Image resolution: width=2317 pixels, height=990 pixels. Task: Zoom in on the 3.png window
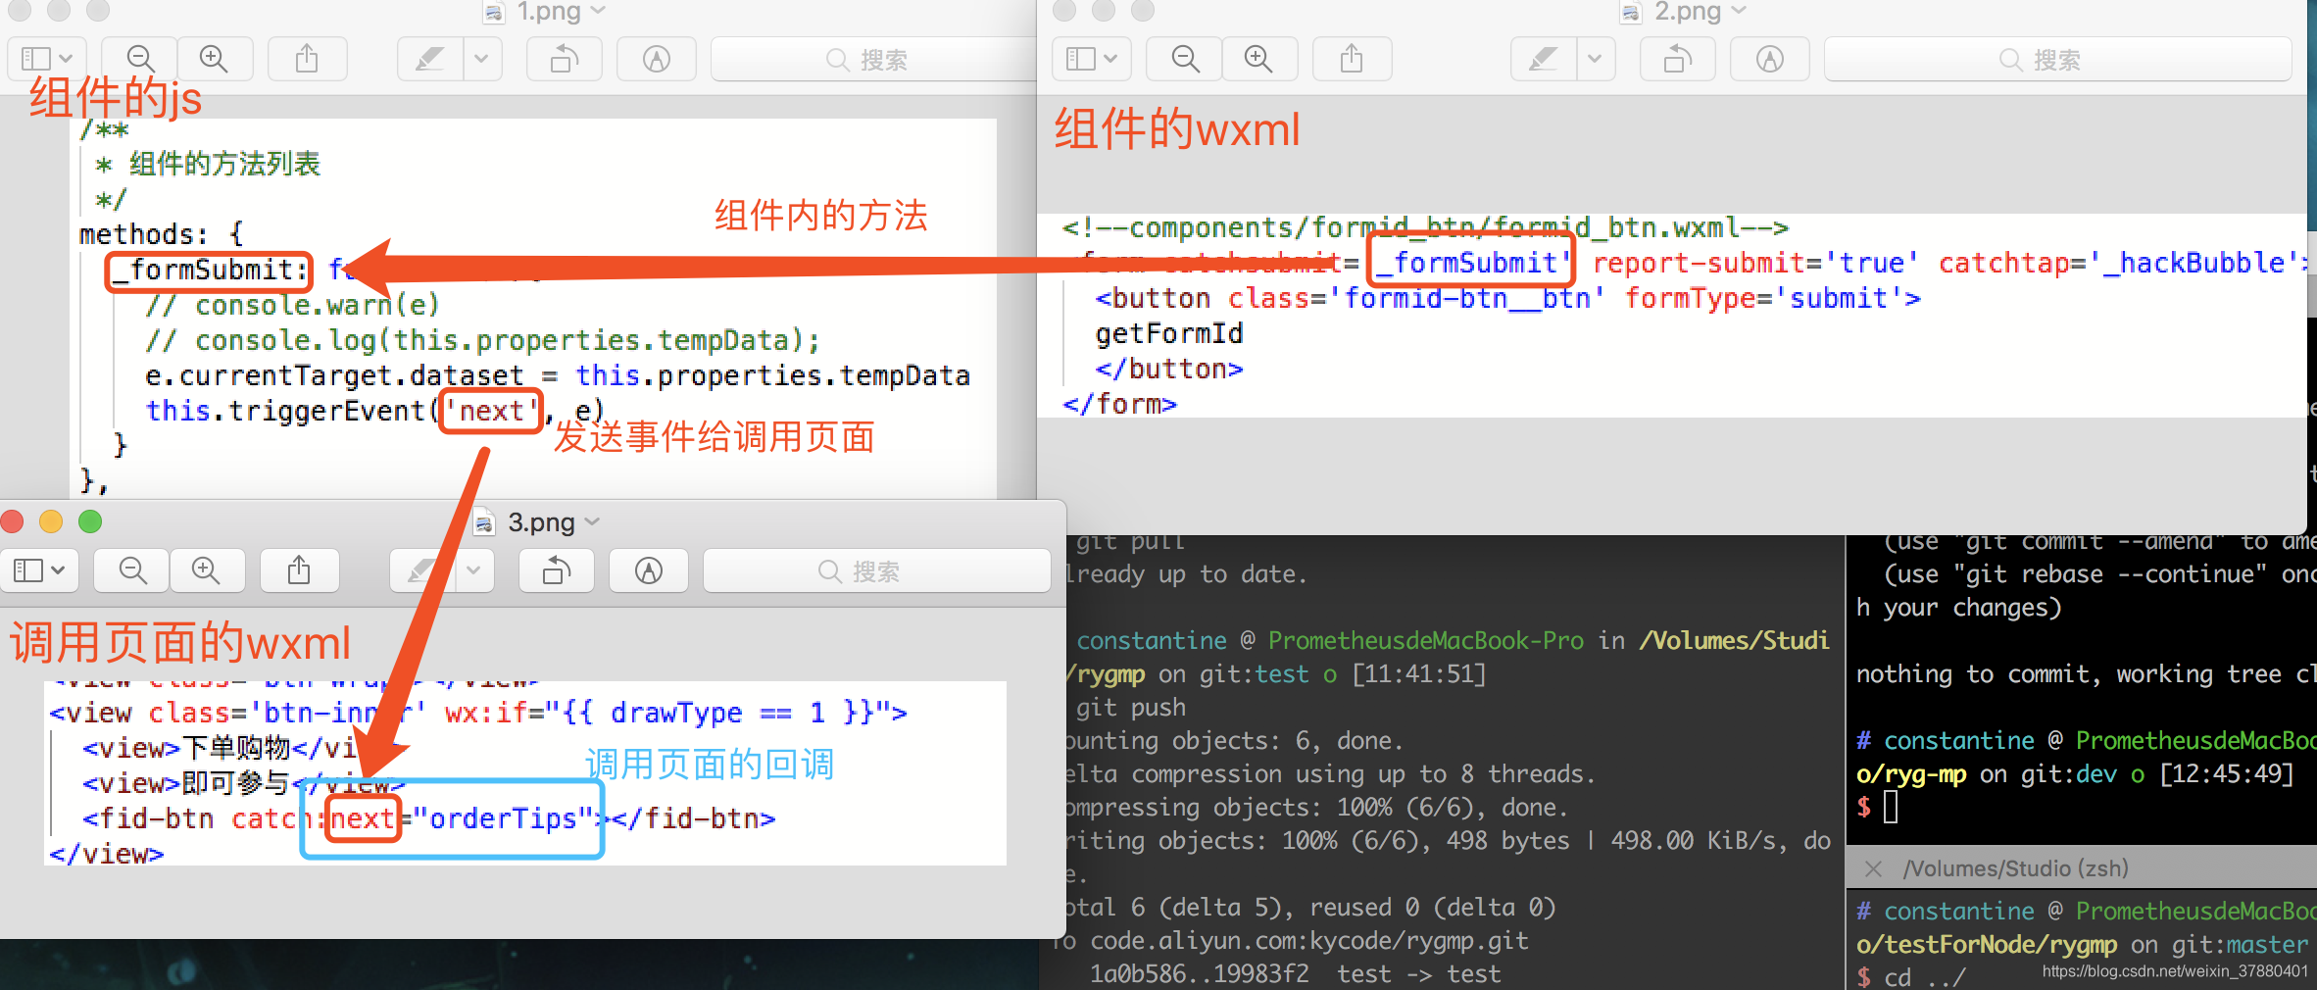tap(206, 570)
